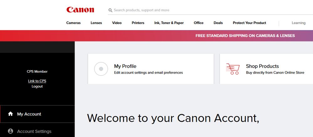Open the Printers menu
313x137 pixels.
point(138,23)
